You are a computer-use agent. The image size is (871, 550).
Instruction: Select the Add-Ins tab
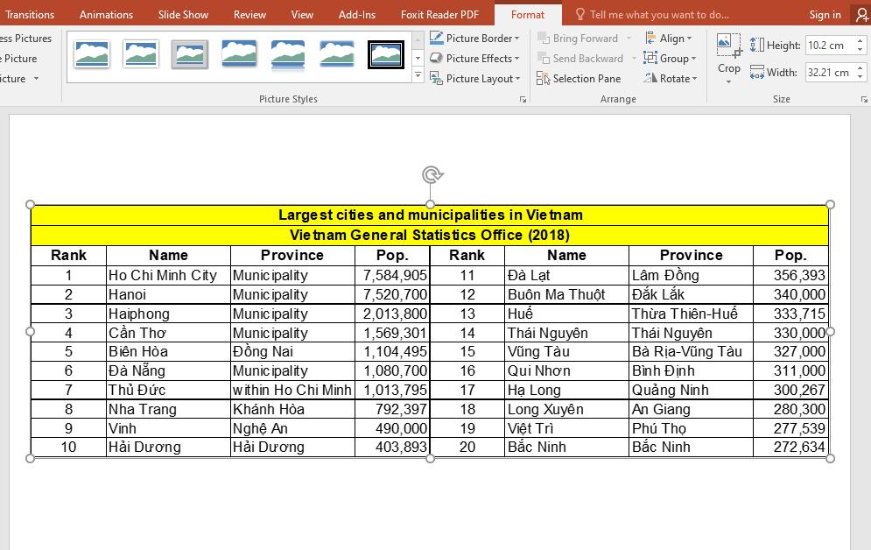[x=356, y=14]
